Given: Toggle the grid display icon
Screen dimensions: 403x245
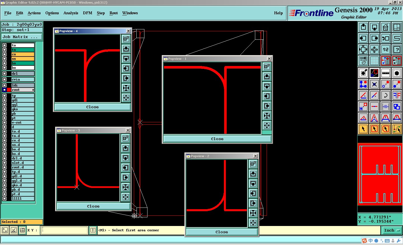Looking at the screenshot, I should (x=374, y=61).
